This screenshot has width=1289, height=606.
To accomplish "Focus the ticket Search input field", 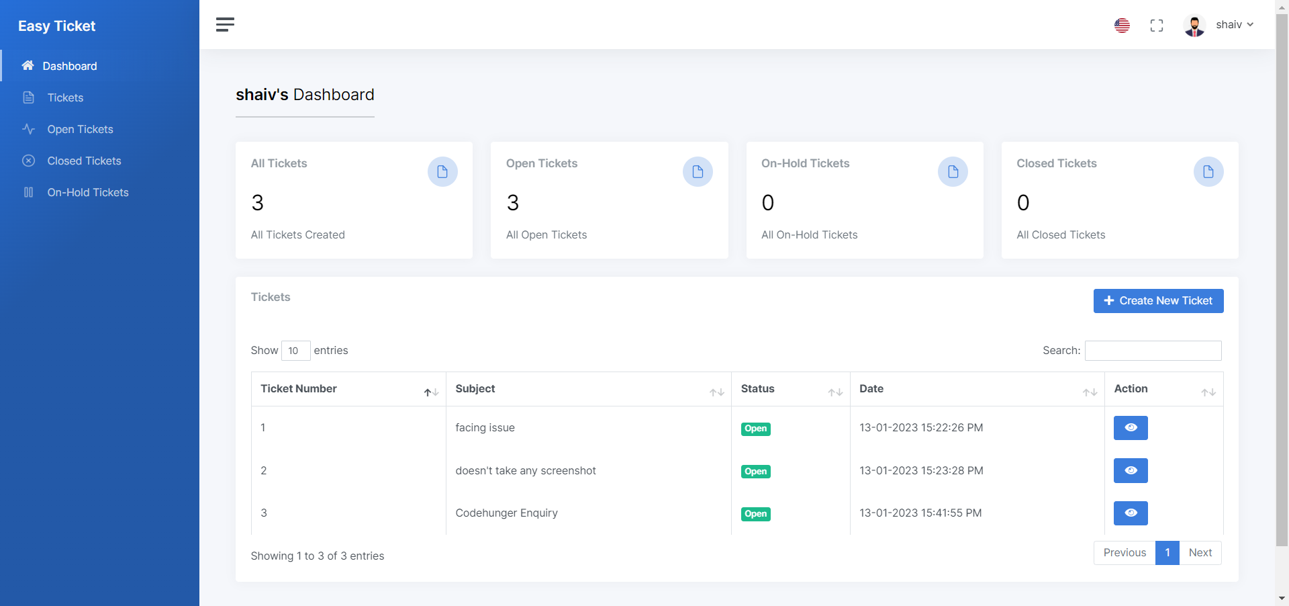I will [x=1153, y=351].
